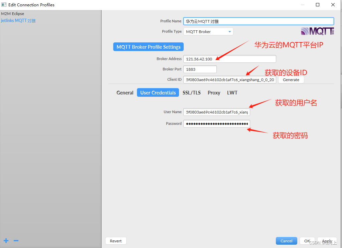This screenshot has width=342, height=248.
Task: Minimize the Edit Connection Profiles window
Action: coord(303,5)
